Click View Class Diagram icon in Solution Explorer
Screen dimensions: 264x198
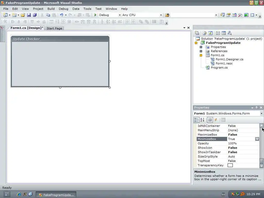[229, 33]
